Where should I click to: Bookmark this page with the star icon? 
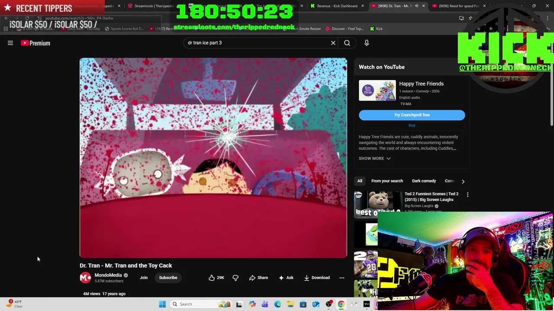point(470,18)
